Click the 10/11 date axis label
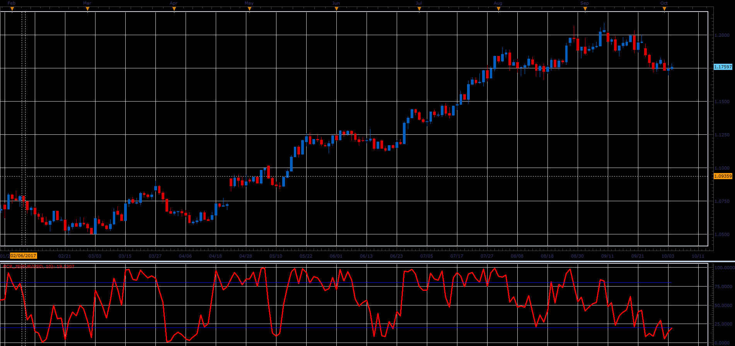 pyautogui.click(x=698, y=256)
